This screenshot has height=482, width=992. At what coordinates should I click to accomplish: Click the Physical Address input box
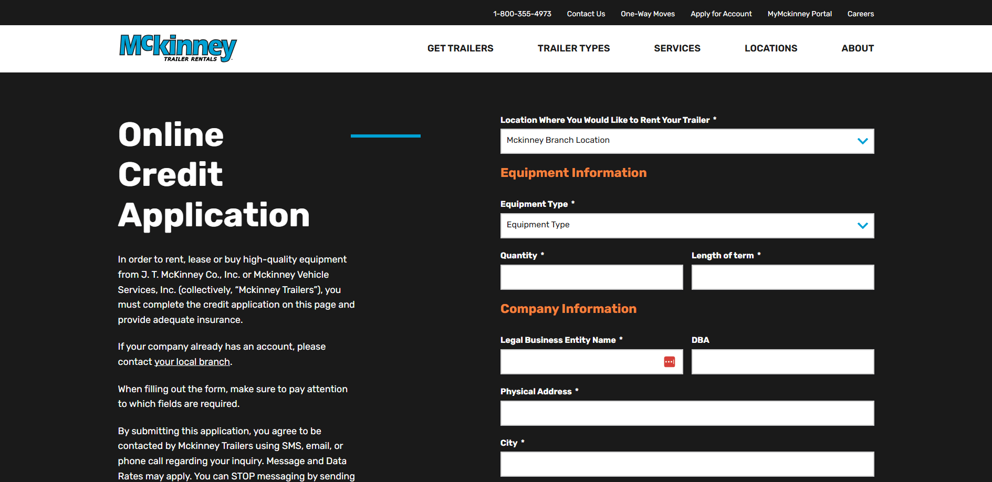(x=686, y=413)
